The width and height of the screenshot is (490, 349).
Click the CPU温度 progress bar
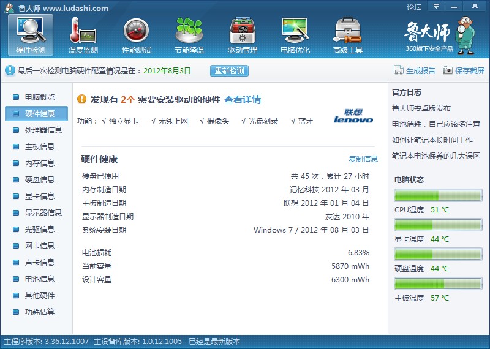tap(438, 195)
